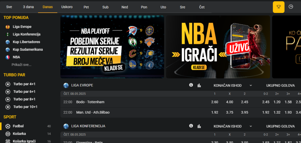Image resolution: width=301 pixels, height=143 pixels.
Task: Open the Uto day tab
Action: [x=163, y=7]
